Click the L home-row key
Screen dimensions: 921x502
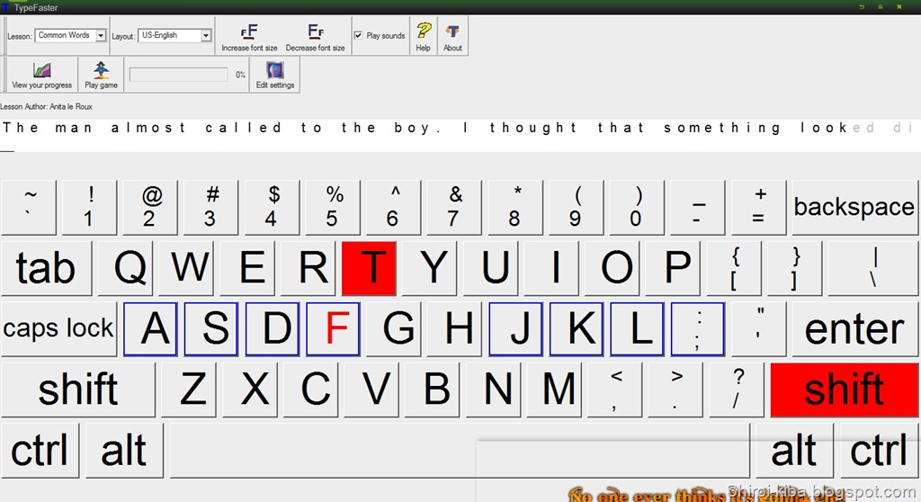[x=638, y=328]
